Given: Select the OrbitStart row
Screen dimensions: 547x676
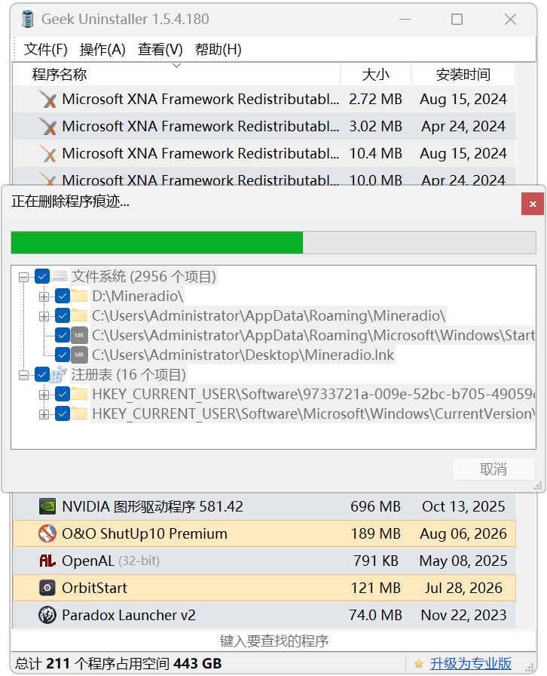Looking at the screenshot, I should (264, 588).
